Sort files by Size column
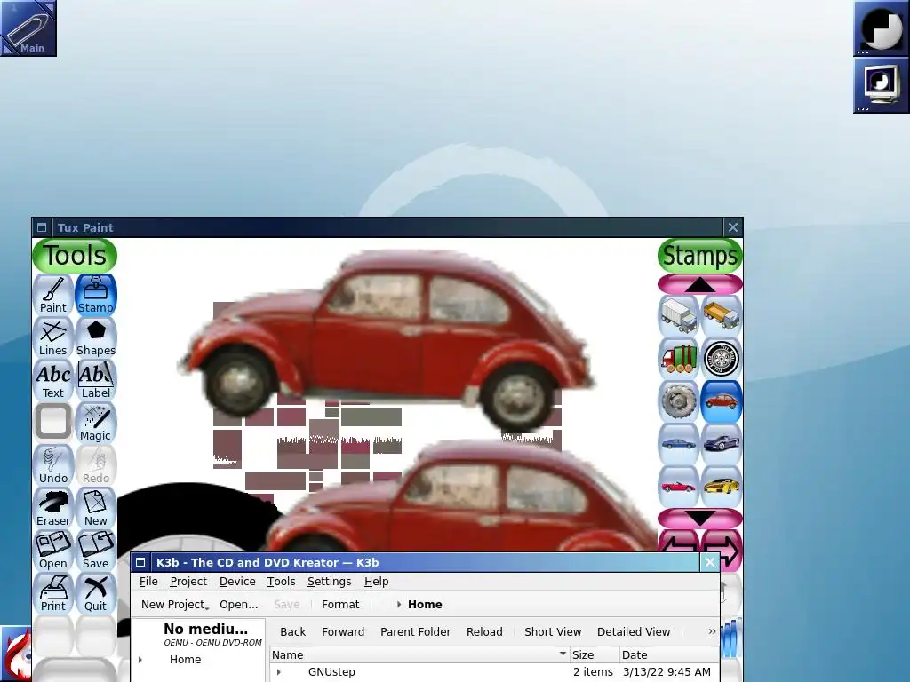The height and width of the screenshot is (682, 910). (595, 654)
